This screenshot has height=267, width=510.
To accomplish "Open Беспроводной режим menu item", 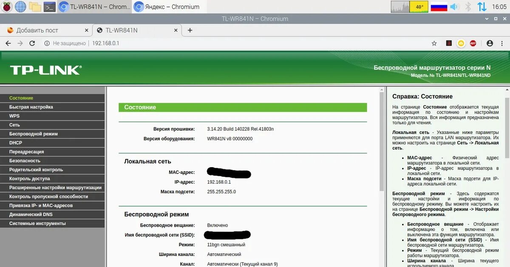I will 52,134.
